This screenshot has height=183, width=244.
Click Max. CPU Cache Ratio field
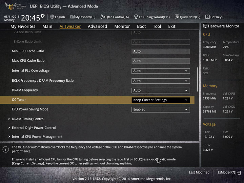coord(161,61)
